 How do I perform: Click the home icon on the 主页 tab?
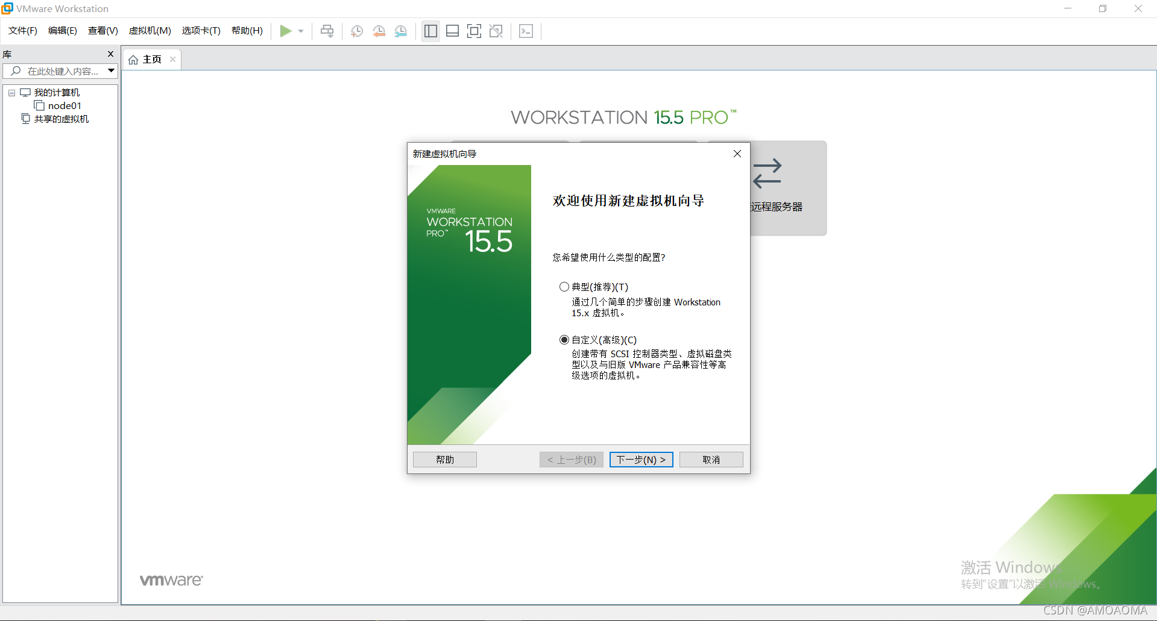[133, 60]
